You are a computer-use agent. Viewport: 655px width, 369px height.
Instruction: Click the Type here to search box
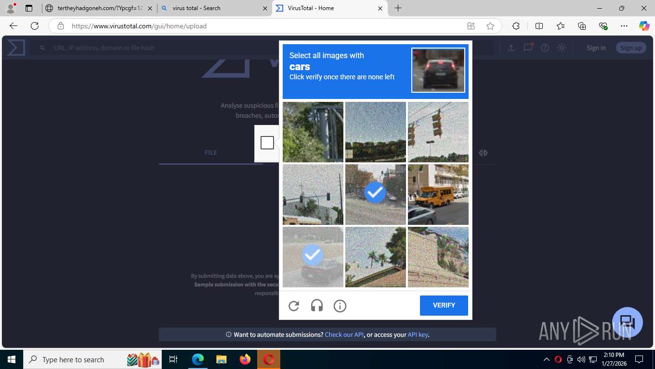pos(92,359)
